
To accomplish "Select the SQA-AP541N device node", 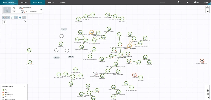I will coord(29,50).
